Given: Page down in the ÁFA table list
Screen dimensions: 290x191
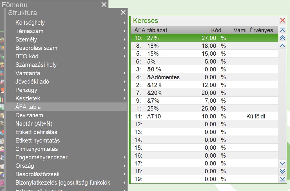Looking at the screenshot, I should pyautogui.click(x=282, y=171).
